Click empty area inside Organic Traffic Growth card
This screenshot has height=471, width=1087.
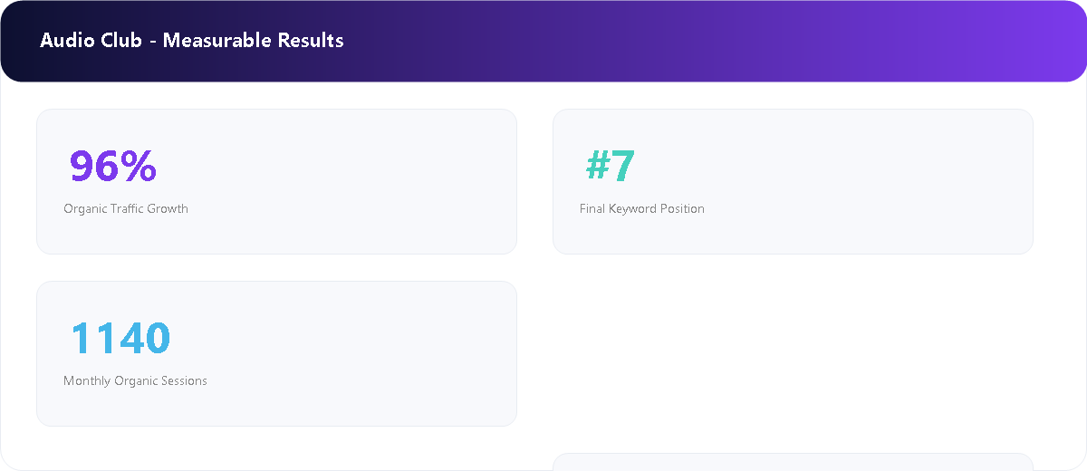tap(362, 181)
